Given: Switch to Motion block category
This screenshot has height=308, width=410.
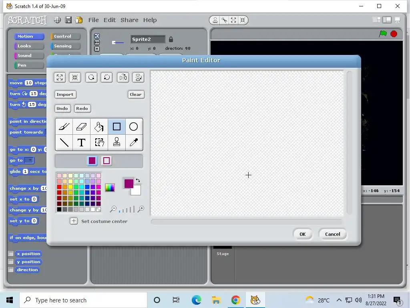Looking at the screenshot, I should [x=29, y=36].
